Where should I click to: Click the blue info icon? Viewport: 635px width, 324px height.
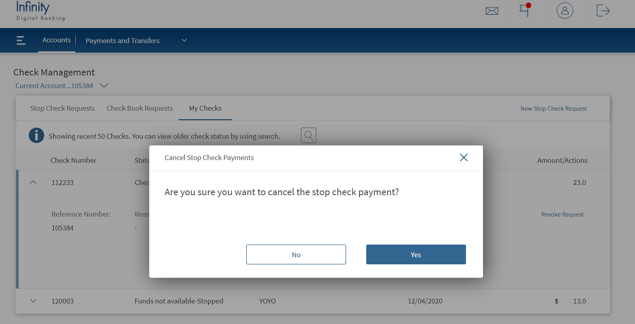(36, 136)
